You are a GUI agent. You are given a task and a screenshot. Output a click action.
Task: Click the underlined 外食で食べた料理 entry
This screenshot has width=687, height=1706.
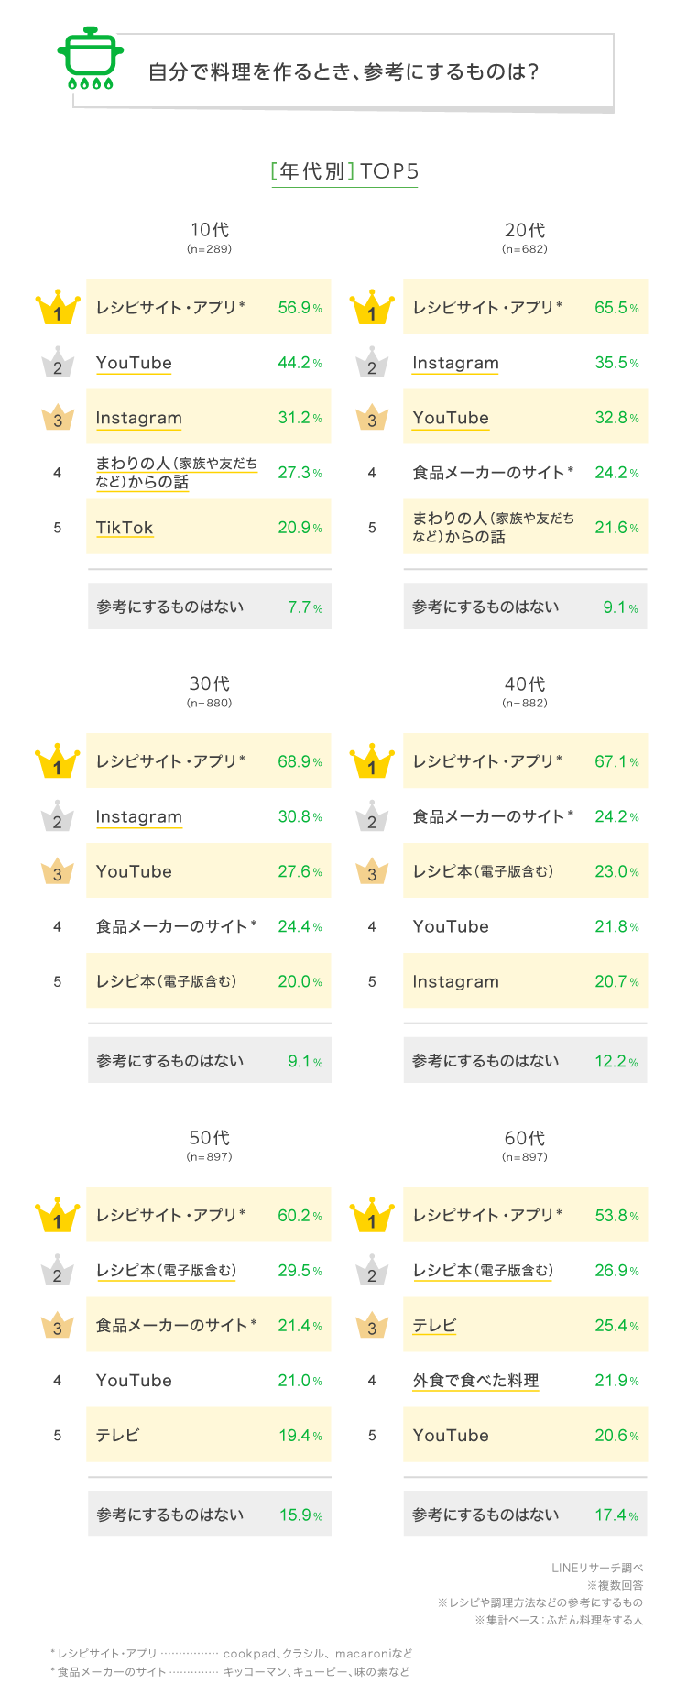(475, 1381)
